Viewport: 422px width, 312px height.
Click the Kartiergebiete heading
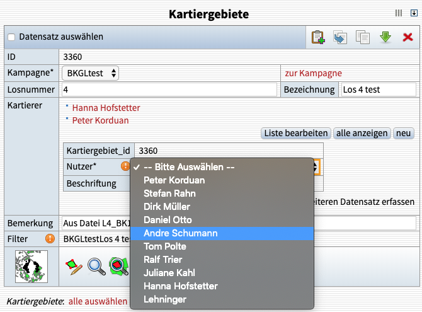tap(209, 14)
